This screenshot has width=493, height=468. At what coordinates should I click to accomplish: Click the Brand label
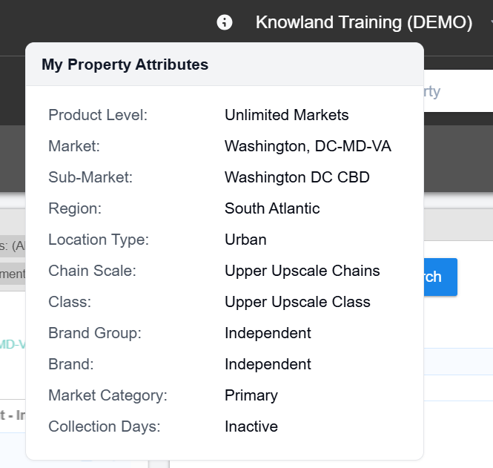(70, 364)
